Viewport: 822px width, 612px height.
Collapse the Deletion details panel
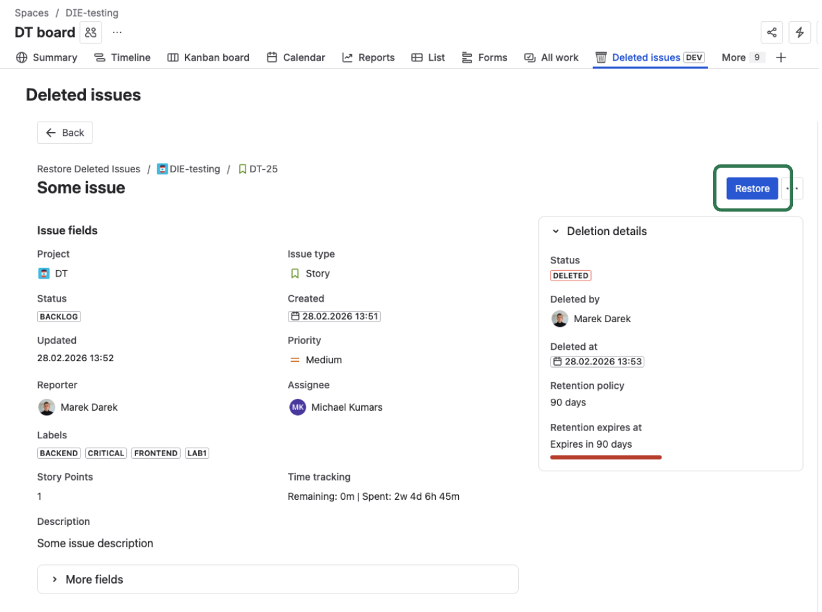[555, 232]
